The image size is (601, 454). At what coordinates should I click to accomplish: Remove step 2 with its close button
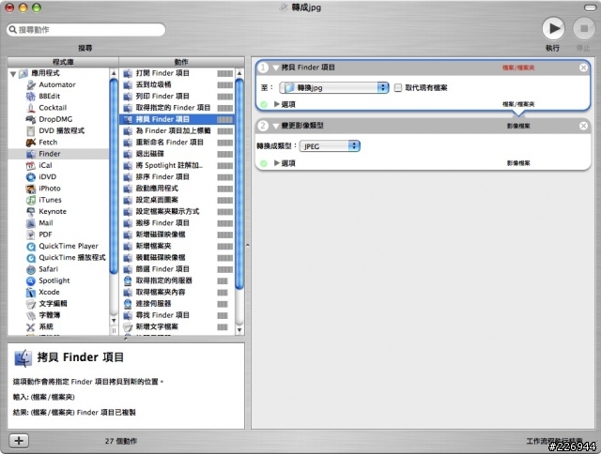(583, 126)
